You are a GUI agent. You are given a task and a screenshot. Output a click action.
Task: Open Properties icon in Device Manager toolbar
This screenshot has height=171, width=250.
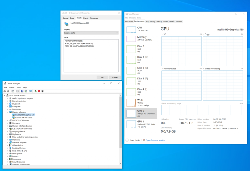tap(17, 91)
